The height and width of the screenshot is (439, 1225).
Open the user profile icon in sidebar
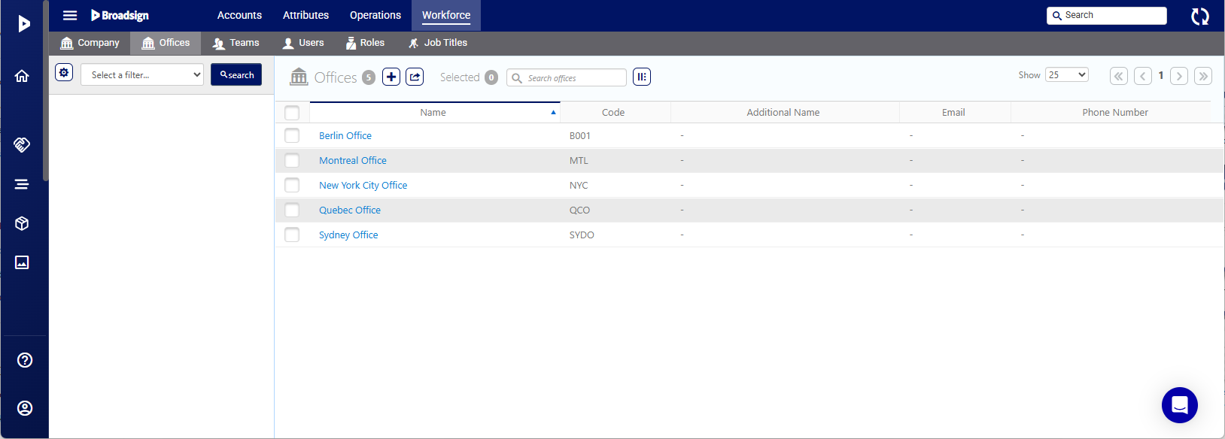pyautogui.click(x=25, y=408)
